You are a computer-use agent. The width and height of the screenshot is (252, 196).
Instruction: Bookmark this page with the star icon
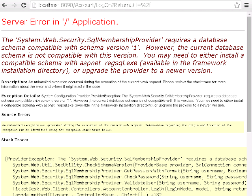[x=237, y=5]
